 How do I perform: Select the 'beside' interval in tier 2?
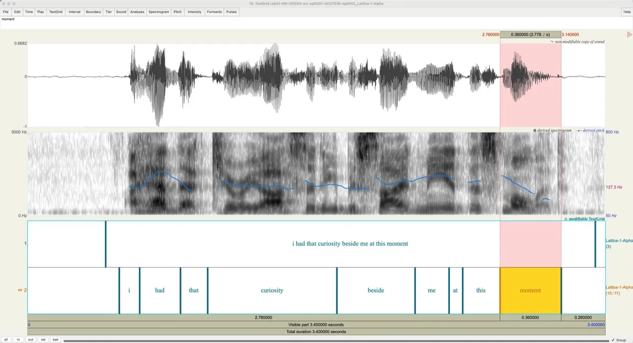coord(375,291)
